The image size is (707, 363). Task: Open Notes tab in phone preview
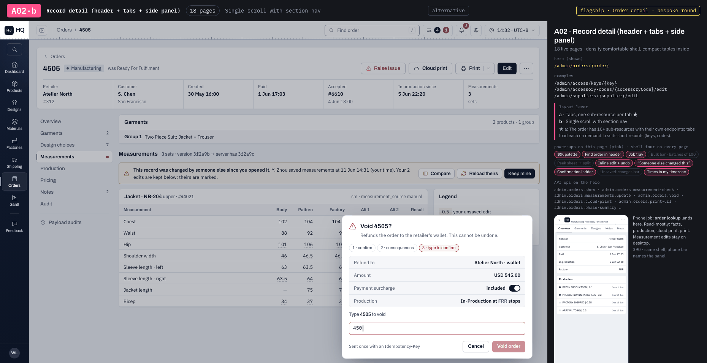click(609, 229)
